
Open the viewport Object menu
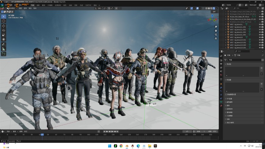35,8
